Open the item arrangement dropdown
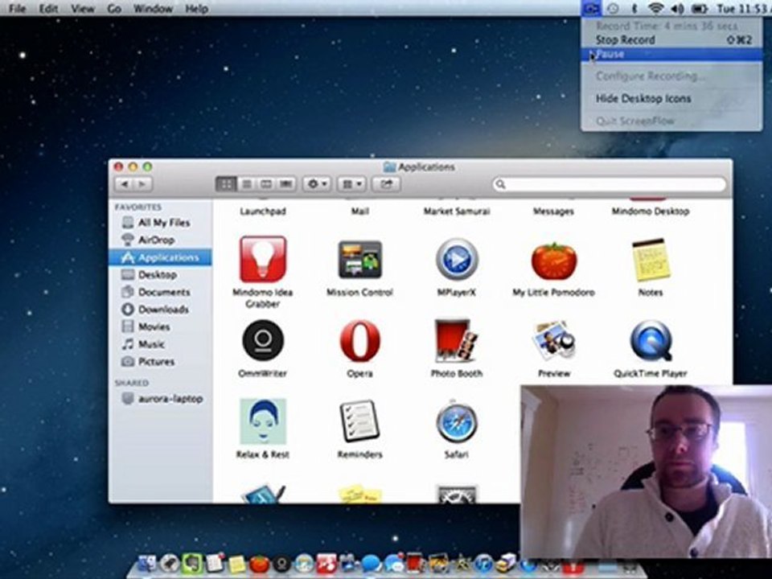This screenshot has height=579, width=772. (351, 184)
